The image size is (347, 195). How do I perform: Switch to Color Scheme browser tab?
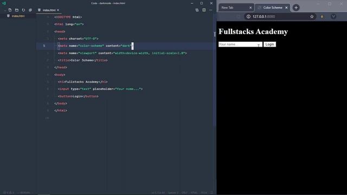(x=273, y=8)
